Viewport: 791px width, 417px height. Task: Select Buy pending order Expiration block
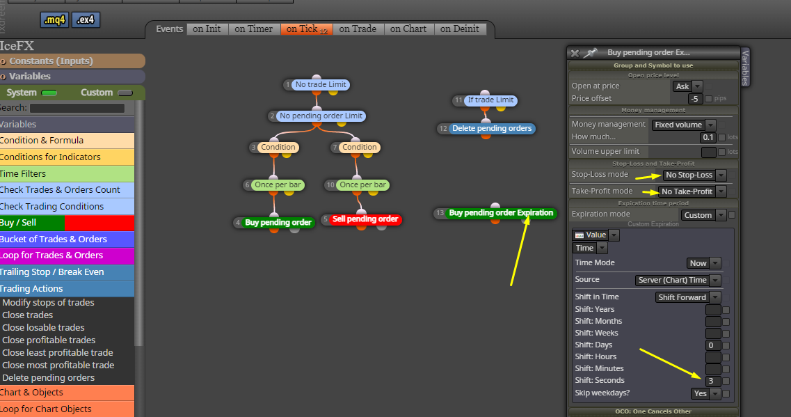pos(501,213)
